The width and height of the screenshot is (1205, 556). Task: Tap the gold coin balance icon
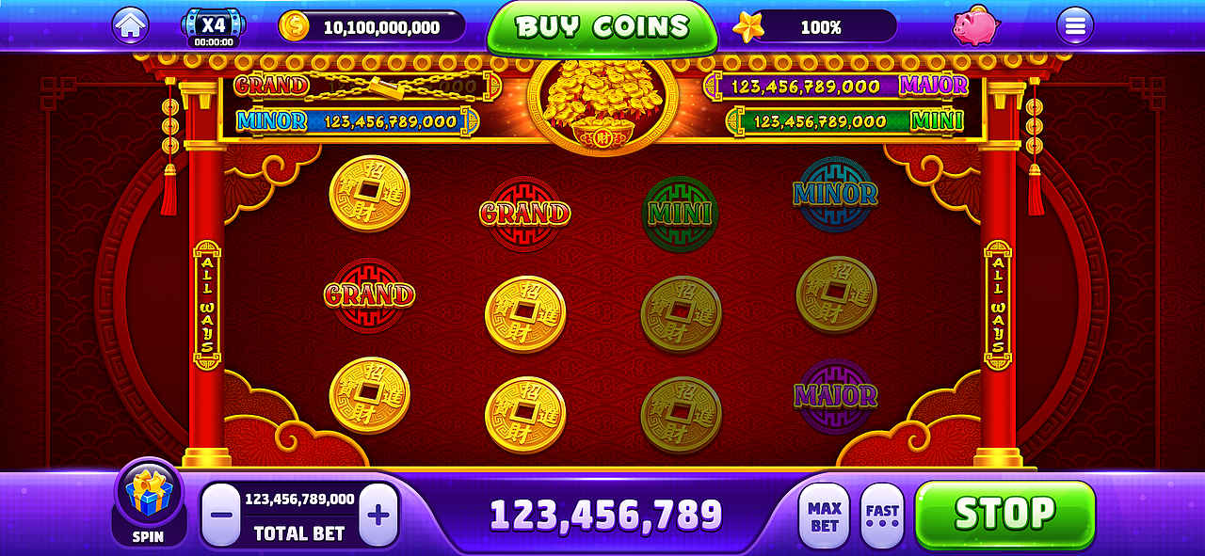(294, 26)
